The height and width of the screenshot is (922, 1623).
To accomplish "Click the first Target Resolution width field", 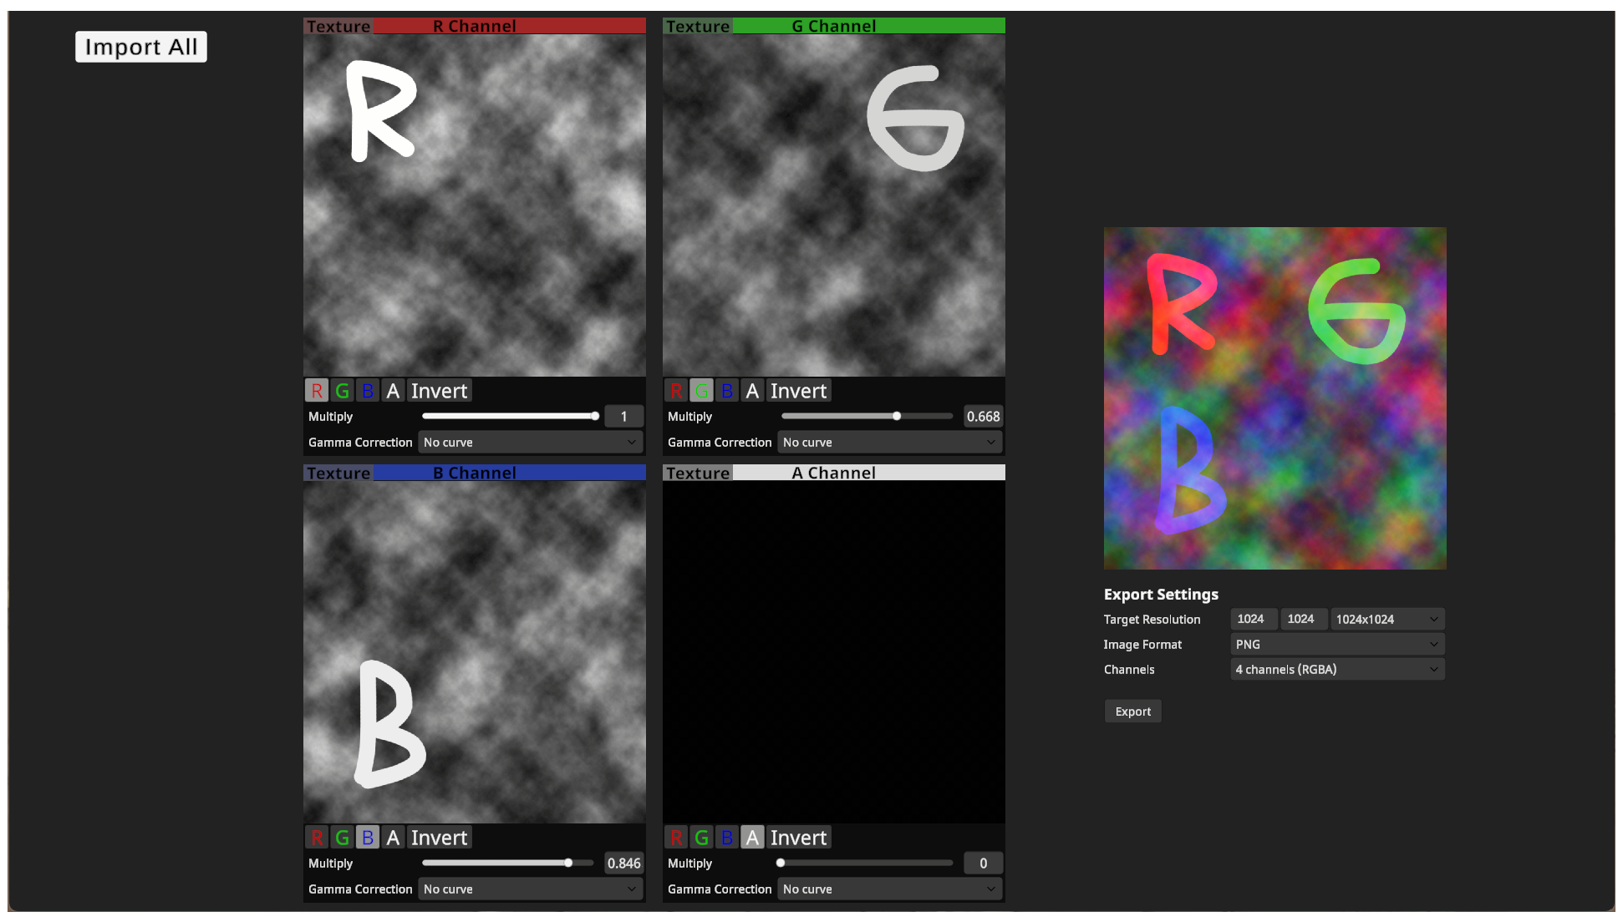I will [1253, 619].
